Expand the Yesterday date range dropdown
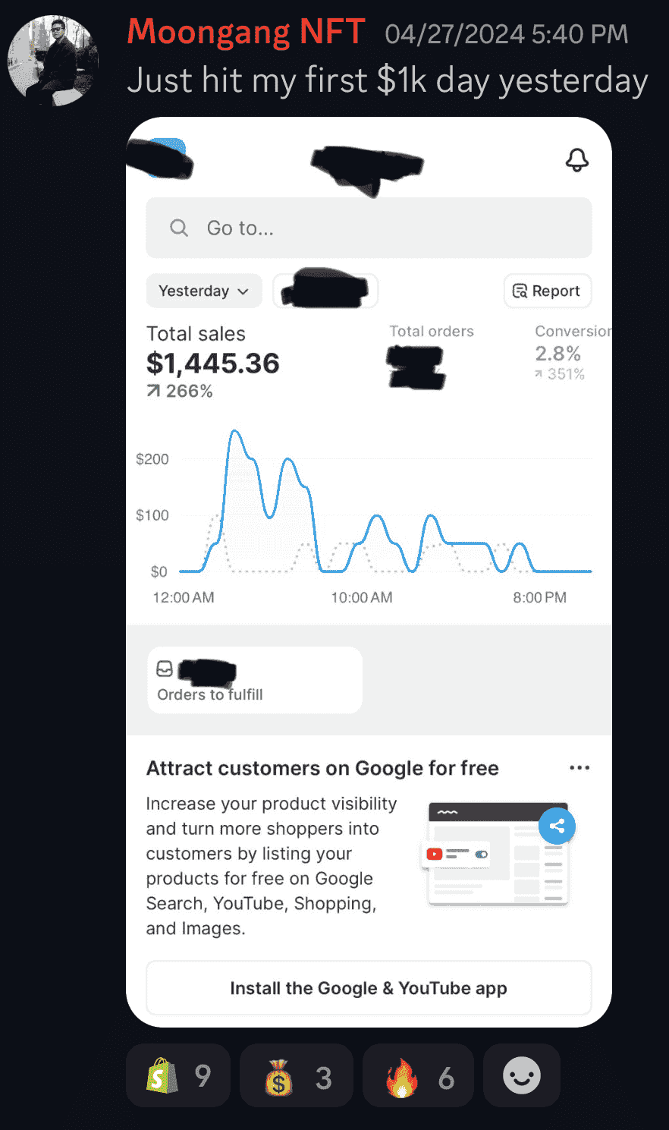This screenshot has height=1130, width=669. (203, 291)
